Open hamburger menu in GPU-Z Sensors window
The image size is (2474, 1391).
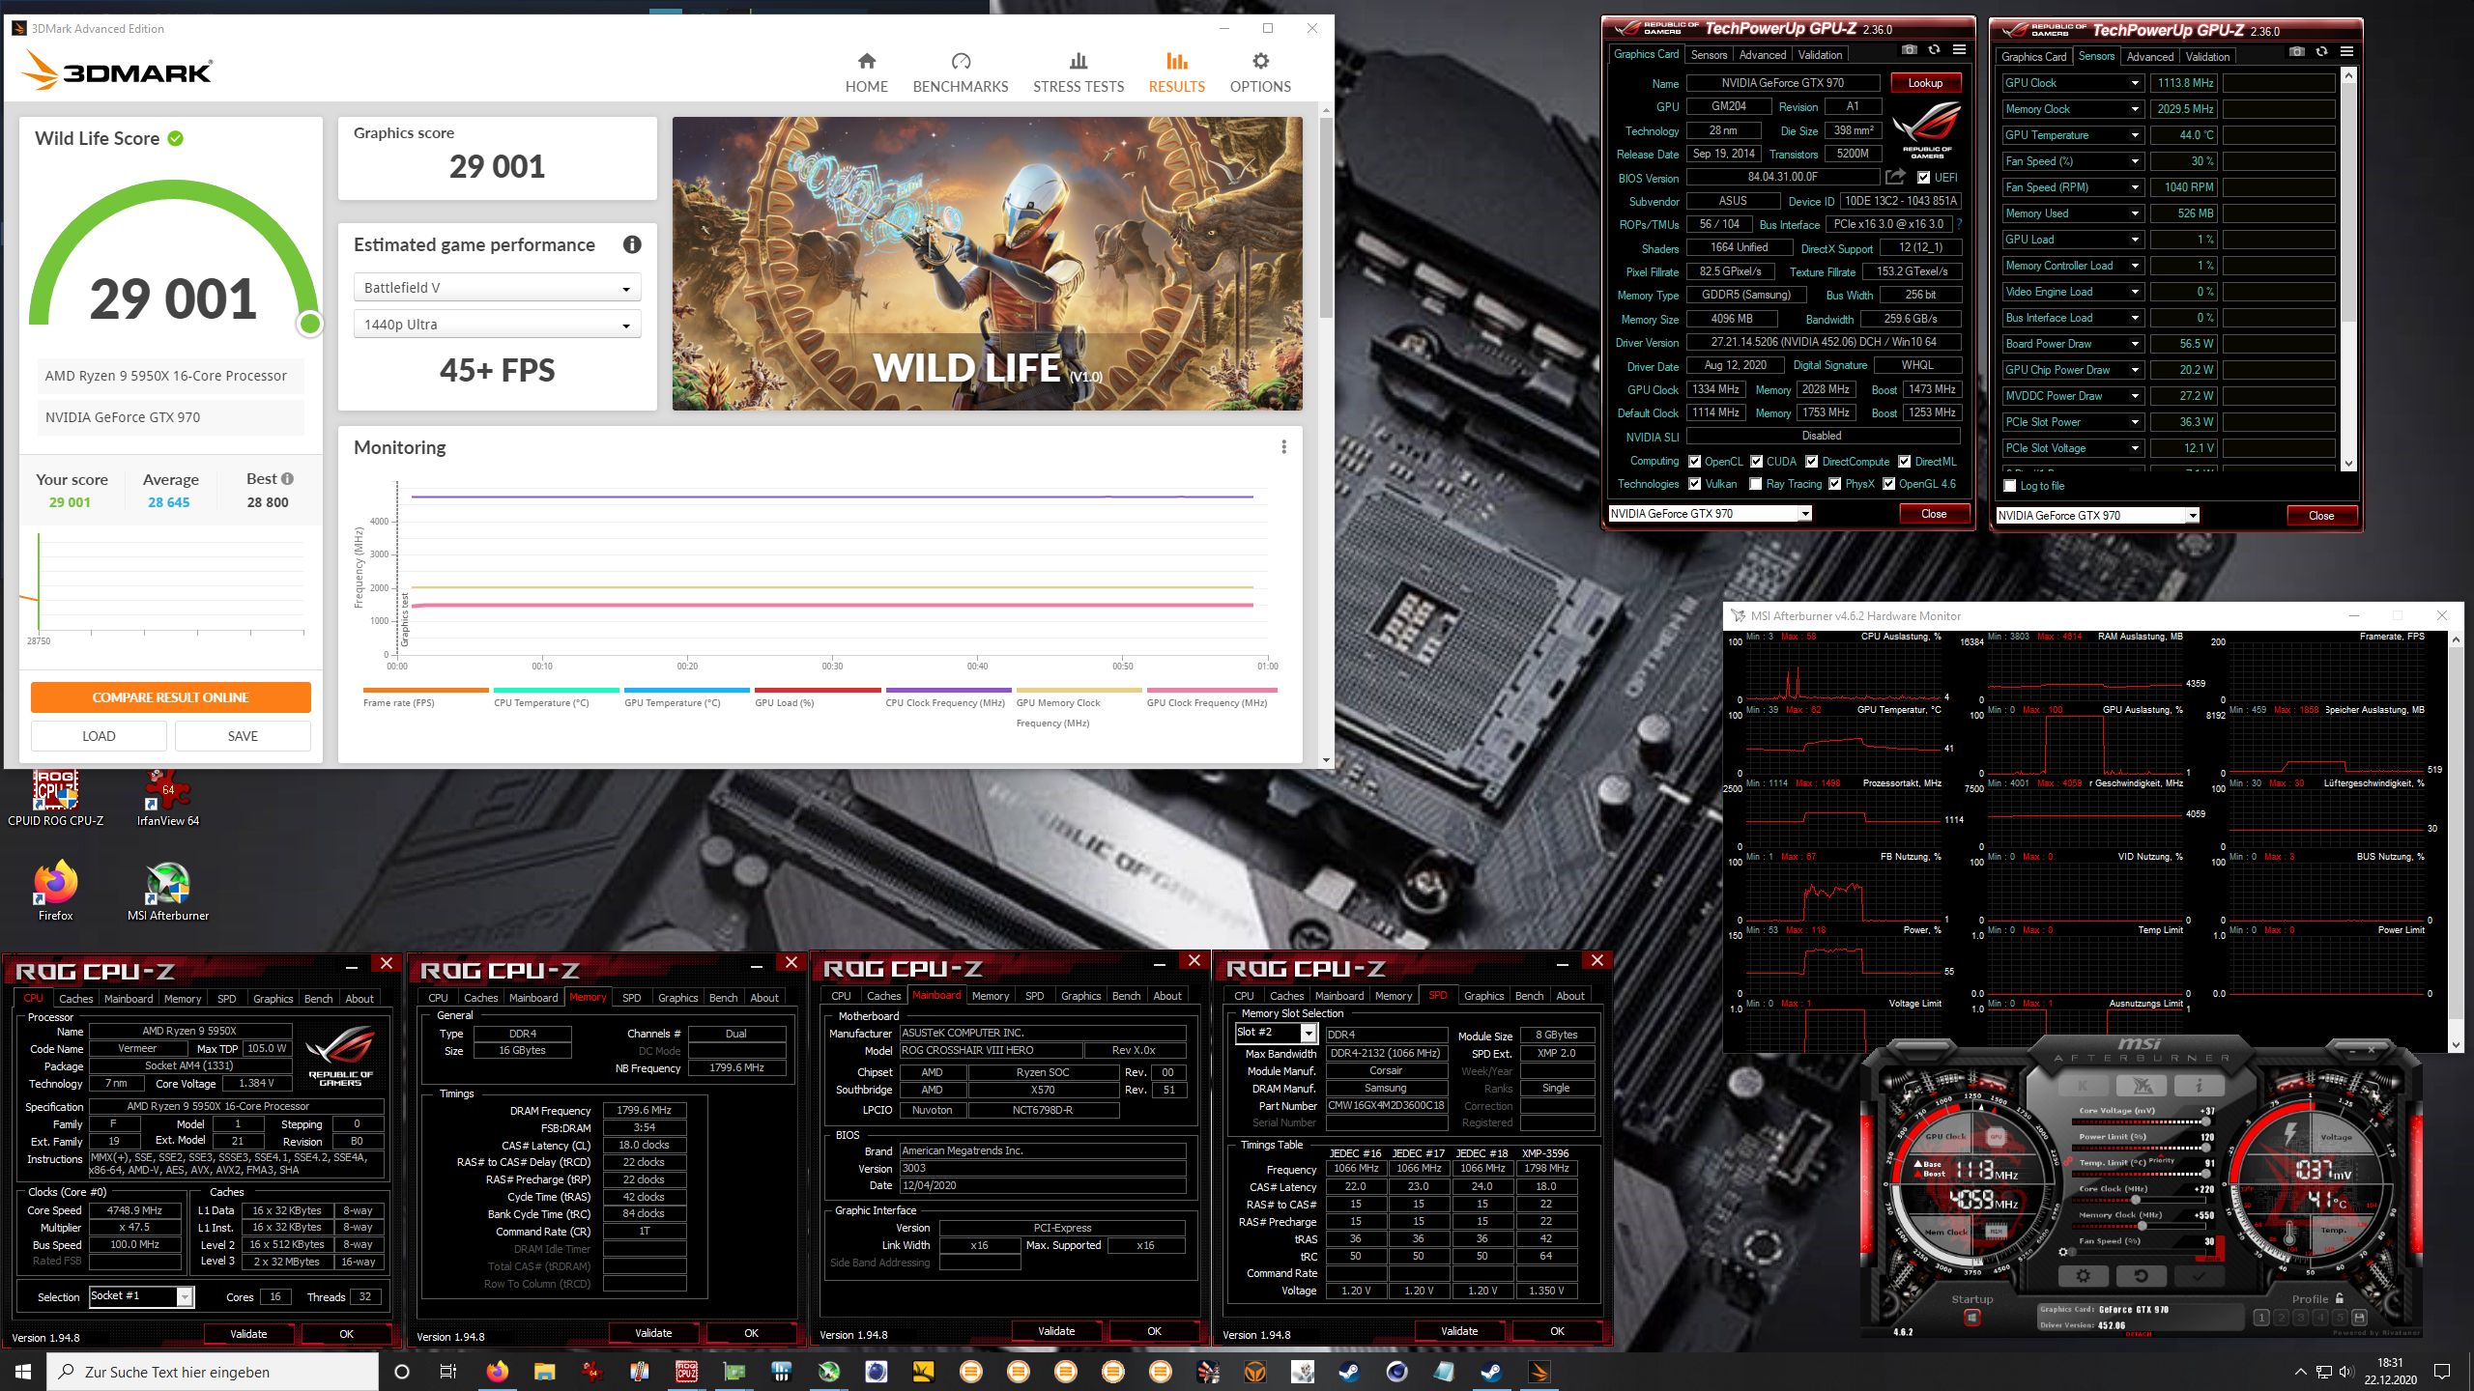click(x=2346, y=52)
